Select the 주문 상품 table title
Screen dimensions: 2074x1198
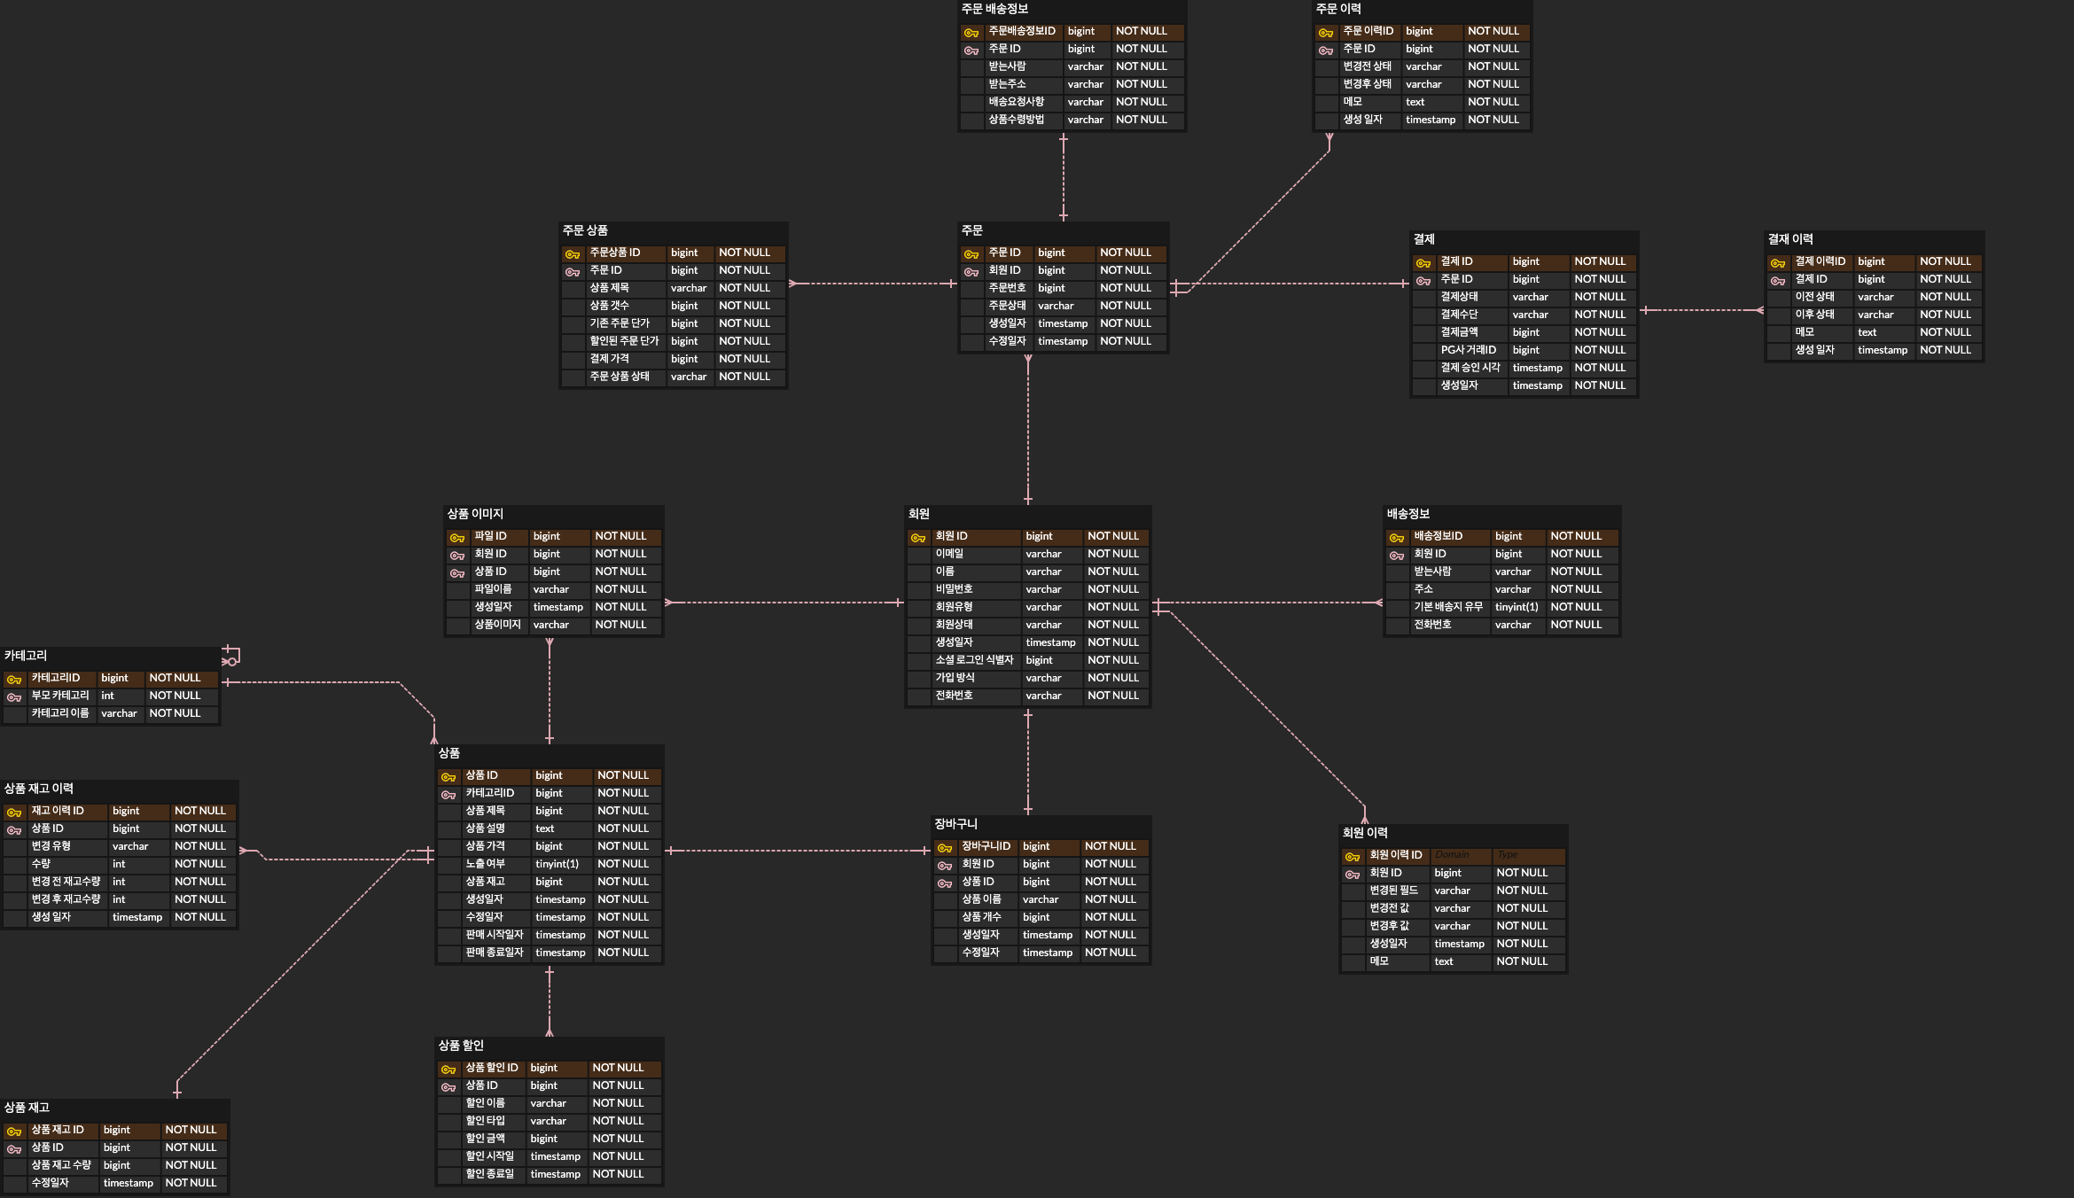[585, 230]
